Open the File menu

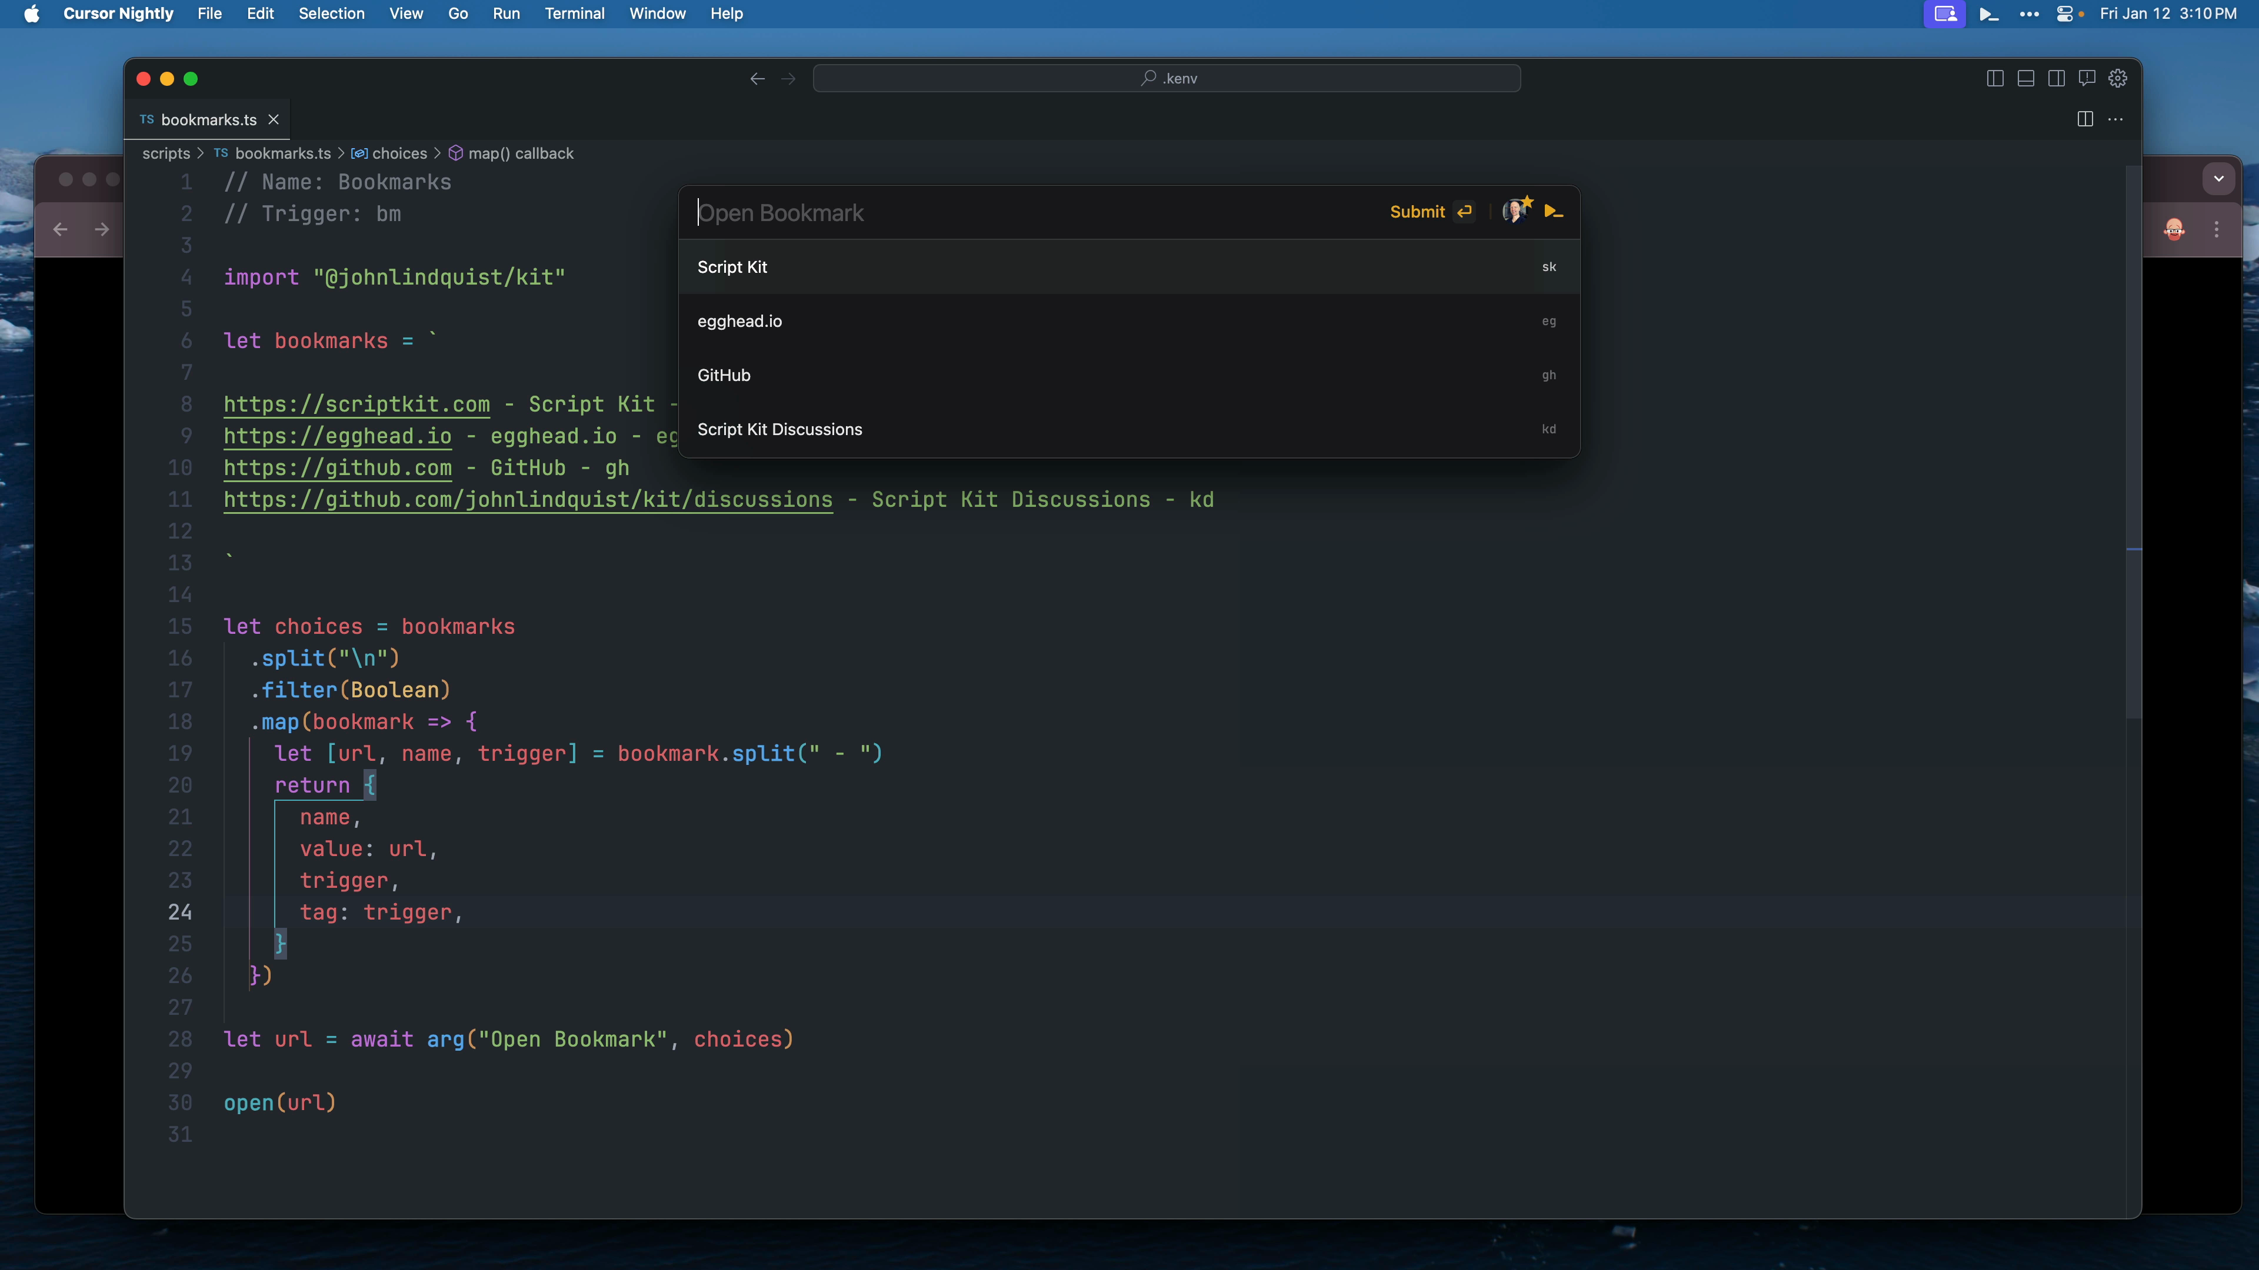point(209,14)
